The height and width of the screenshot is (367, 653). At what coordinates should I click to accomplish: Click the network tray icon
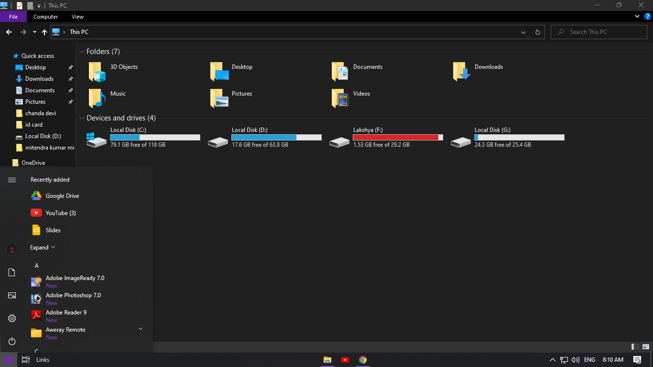(x=564, y=360)
